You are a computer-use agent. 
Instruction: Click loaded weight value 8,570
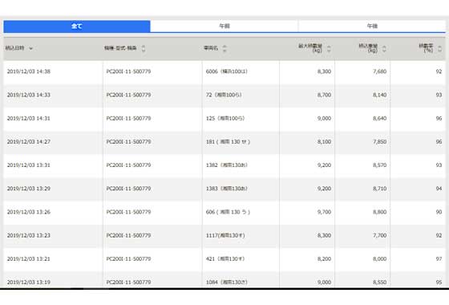pos(380,165)
